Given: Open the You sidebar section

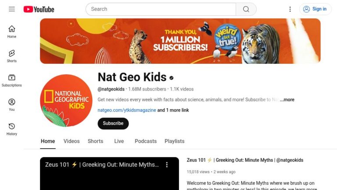Looking at the screenshot, I should click(x=12, y=105).
